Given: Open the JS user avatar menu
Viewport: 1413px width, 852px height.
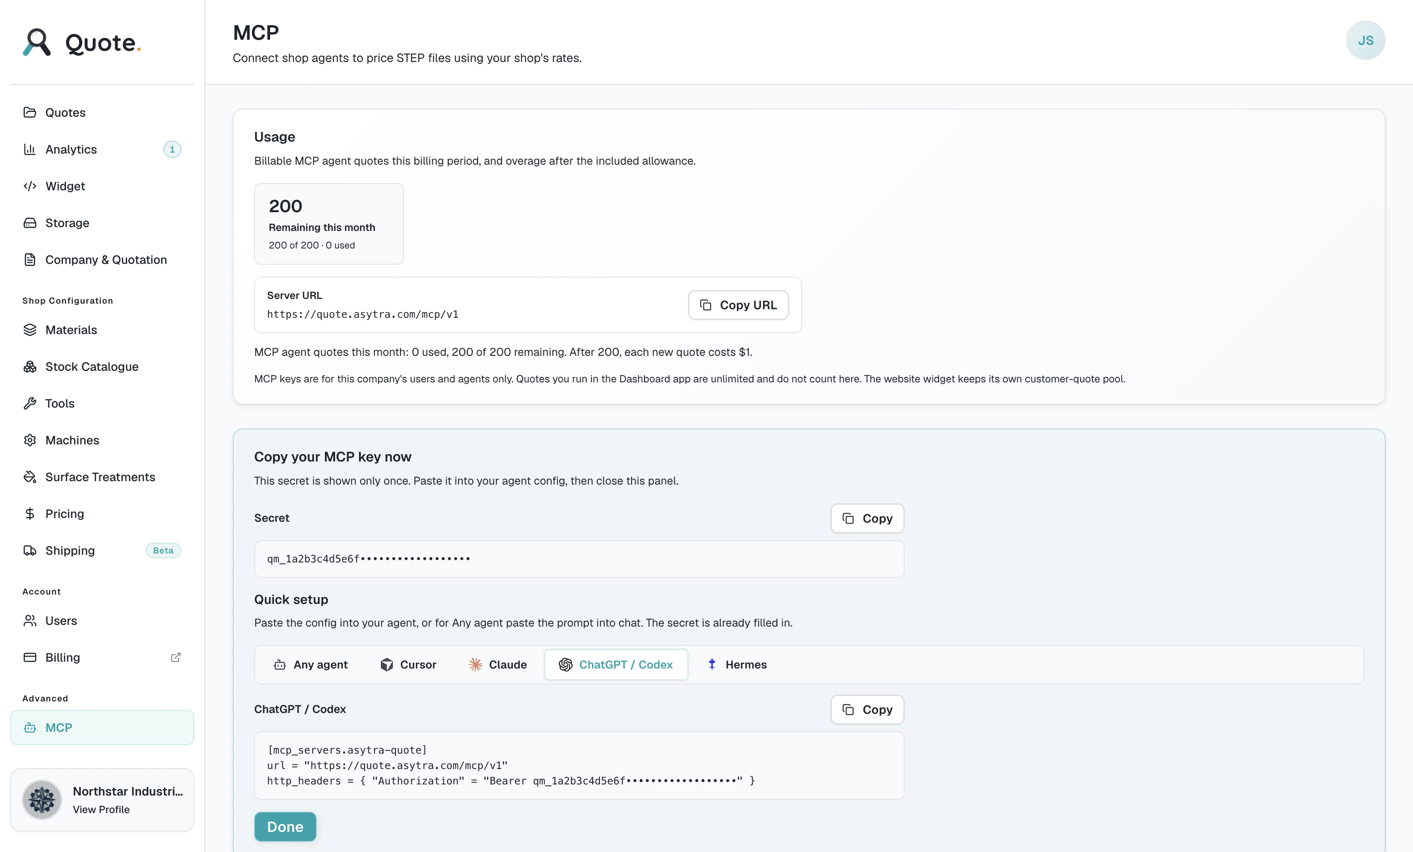Looking at the screenshot, I should tap(1366, 40).
